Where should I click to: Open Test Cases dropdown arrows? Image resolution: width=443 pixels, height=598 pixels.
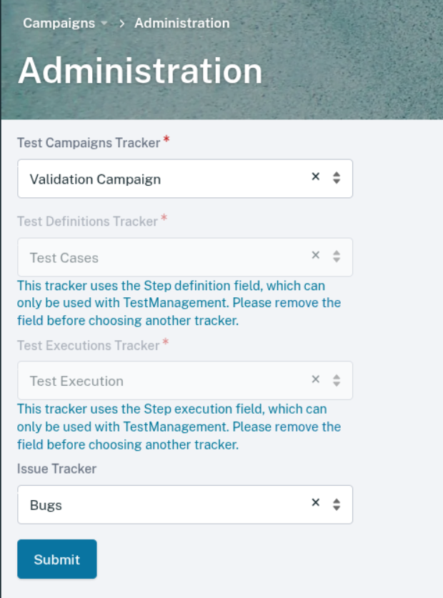coord(337,257)
